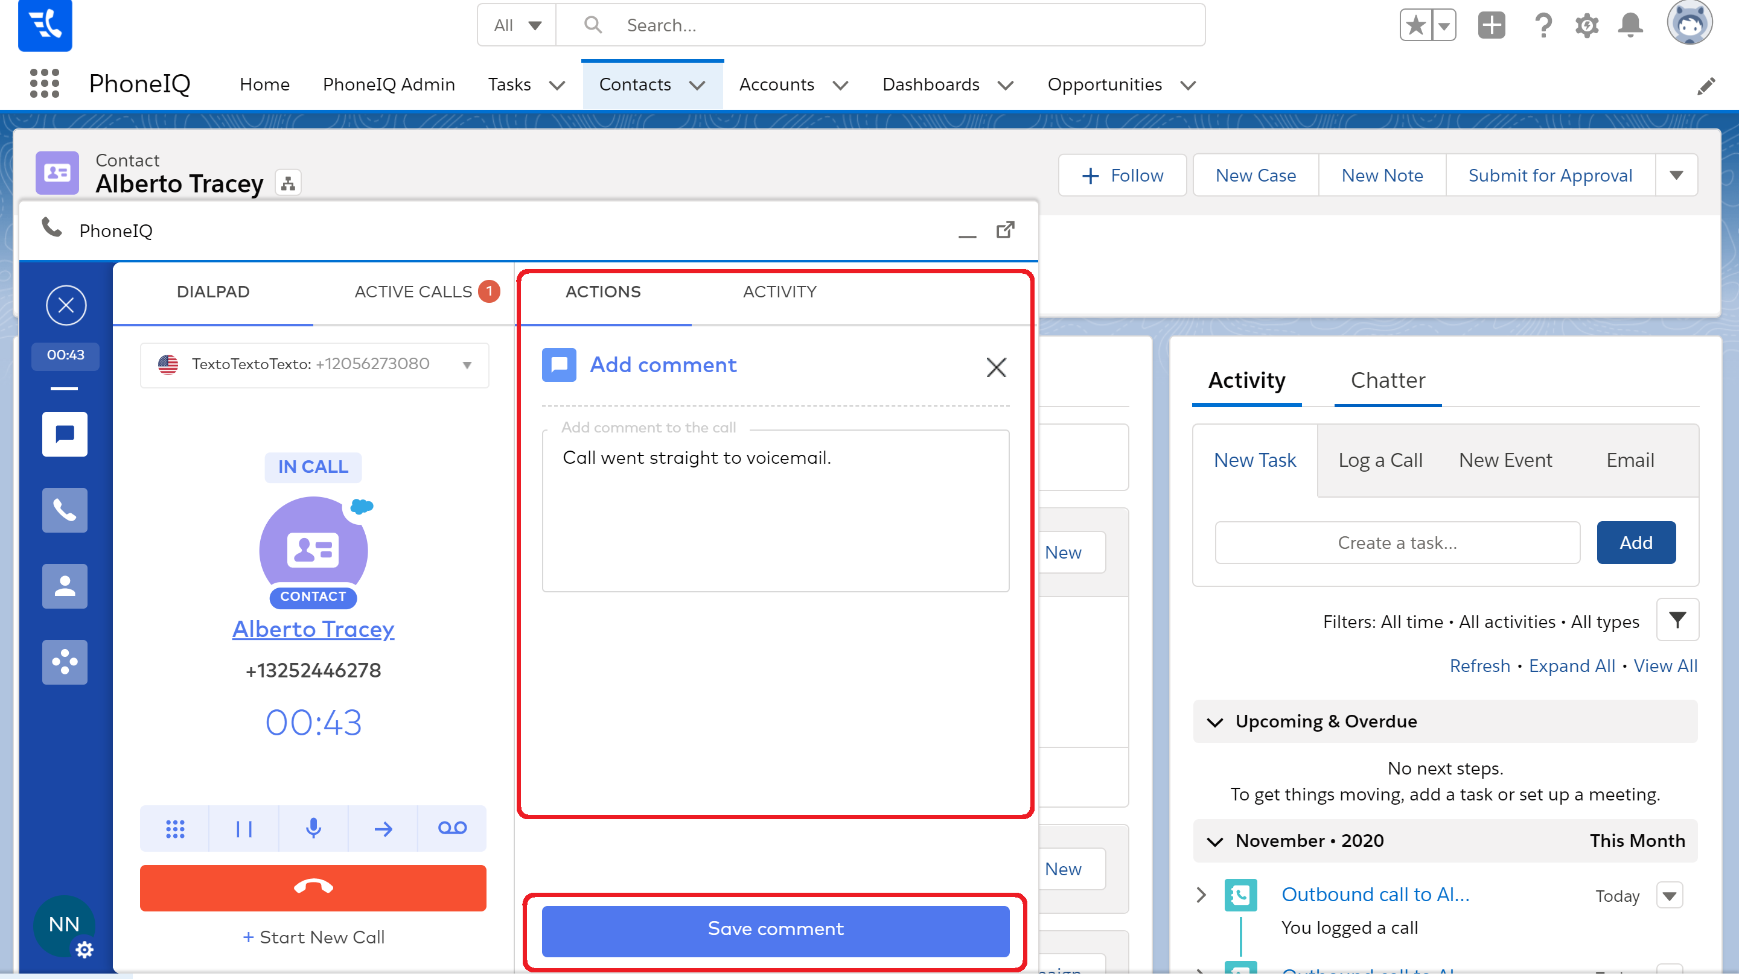The image size is (1739, 979).
Task: Open Outbound call Today actions dropdown
Action: point(1669,896)
